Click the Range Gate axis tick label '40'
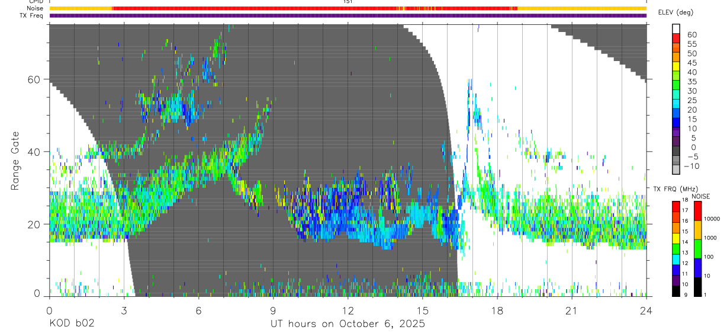The width and height of the screenshot is (727, 336). pyautogui.click(x=34, y=152)
